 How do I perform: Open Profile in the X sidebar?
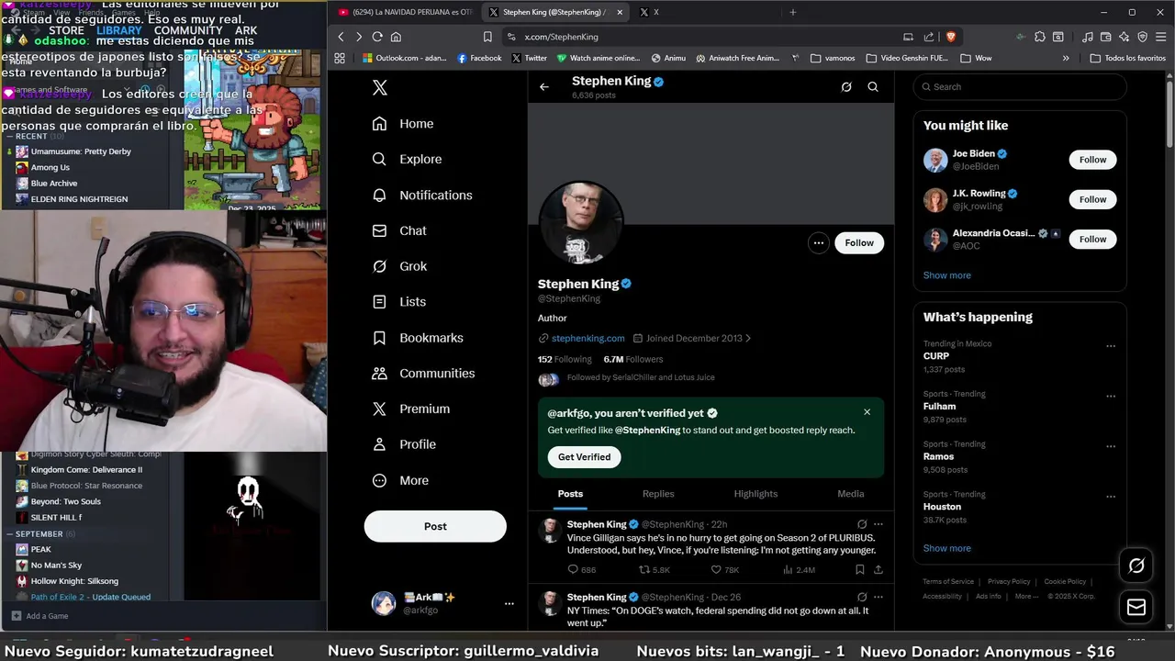coord(404,444)
